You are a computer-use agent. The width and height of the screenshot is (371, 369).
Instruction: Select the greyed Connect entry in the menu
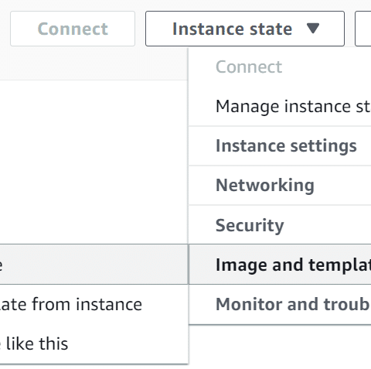280,67
